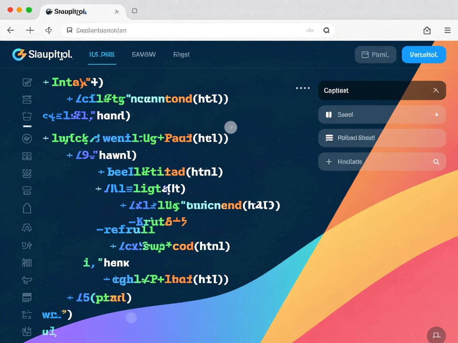Image resolution: width=458 pixels, height=343 pixels.
Task: Expand the Intax code block
Action: [45, 82]
